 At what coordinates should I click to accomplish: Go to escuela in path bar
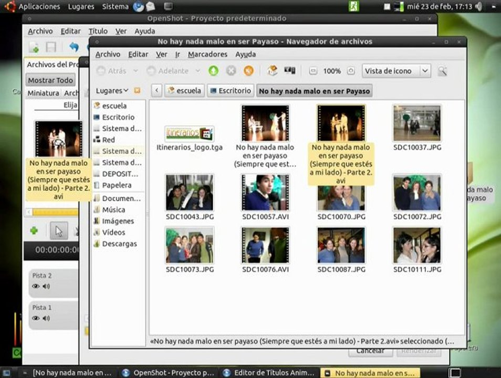pos(185,91)
